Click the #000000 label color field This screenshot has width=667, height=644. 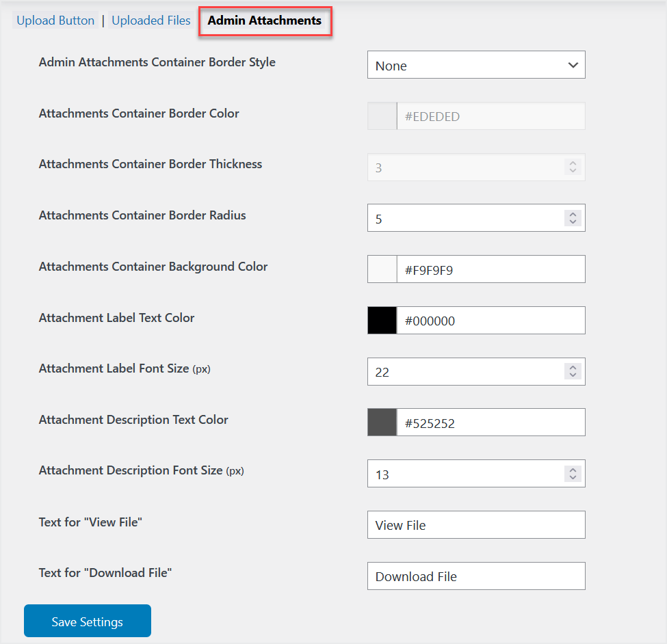coord(491,321)
